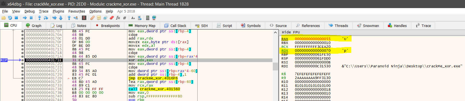Switch to the Threads tab
Screen dimensions: 465x101
[338, 26]
